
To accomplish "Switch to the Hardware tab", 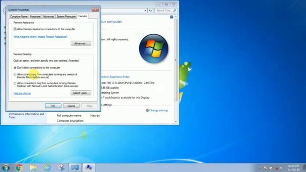I will (x=35, y=17).
